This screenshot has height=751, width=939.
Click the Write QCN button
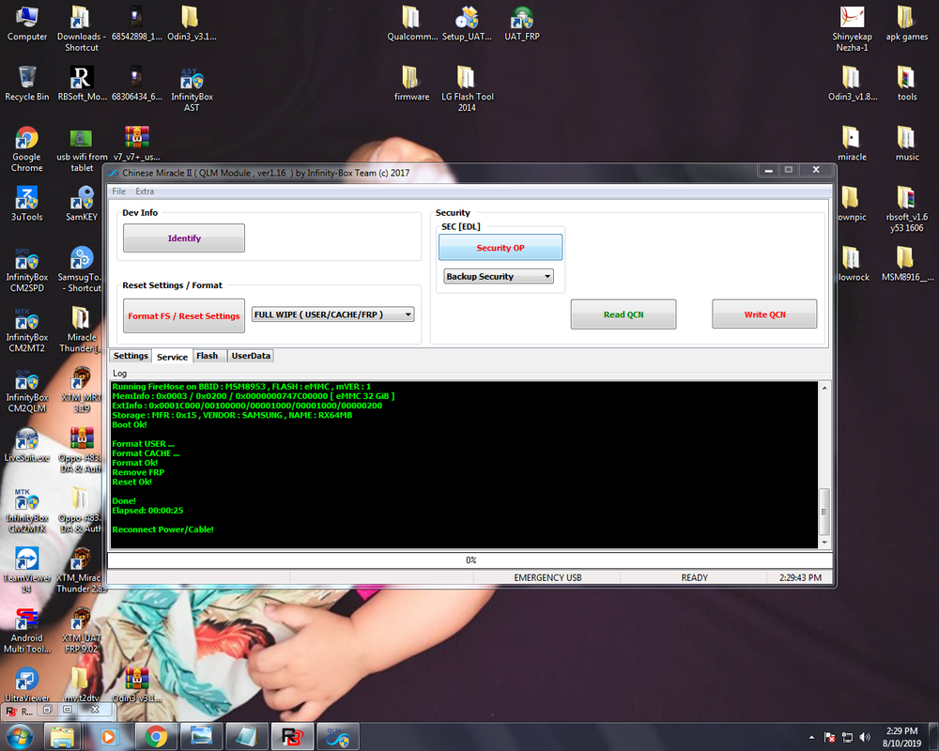tap(764, 314)
